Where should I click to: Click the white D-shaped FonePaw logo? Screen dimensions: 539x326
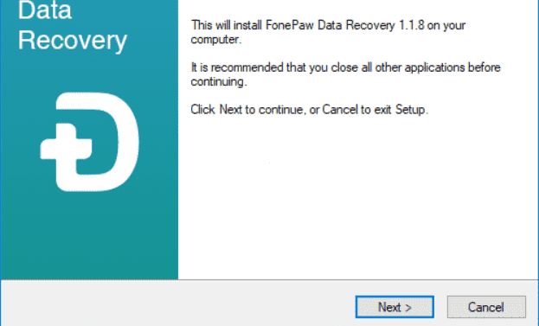pyautogui.click(x=90, y=142)
